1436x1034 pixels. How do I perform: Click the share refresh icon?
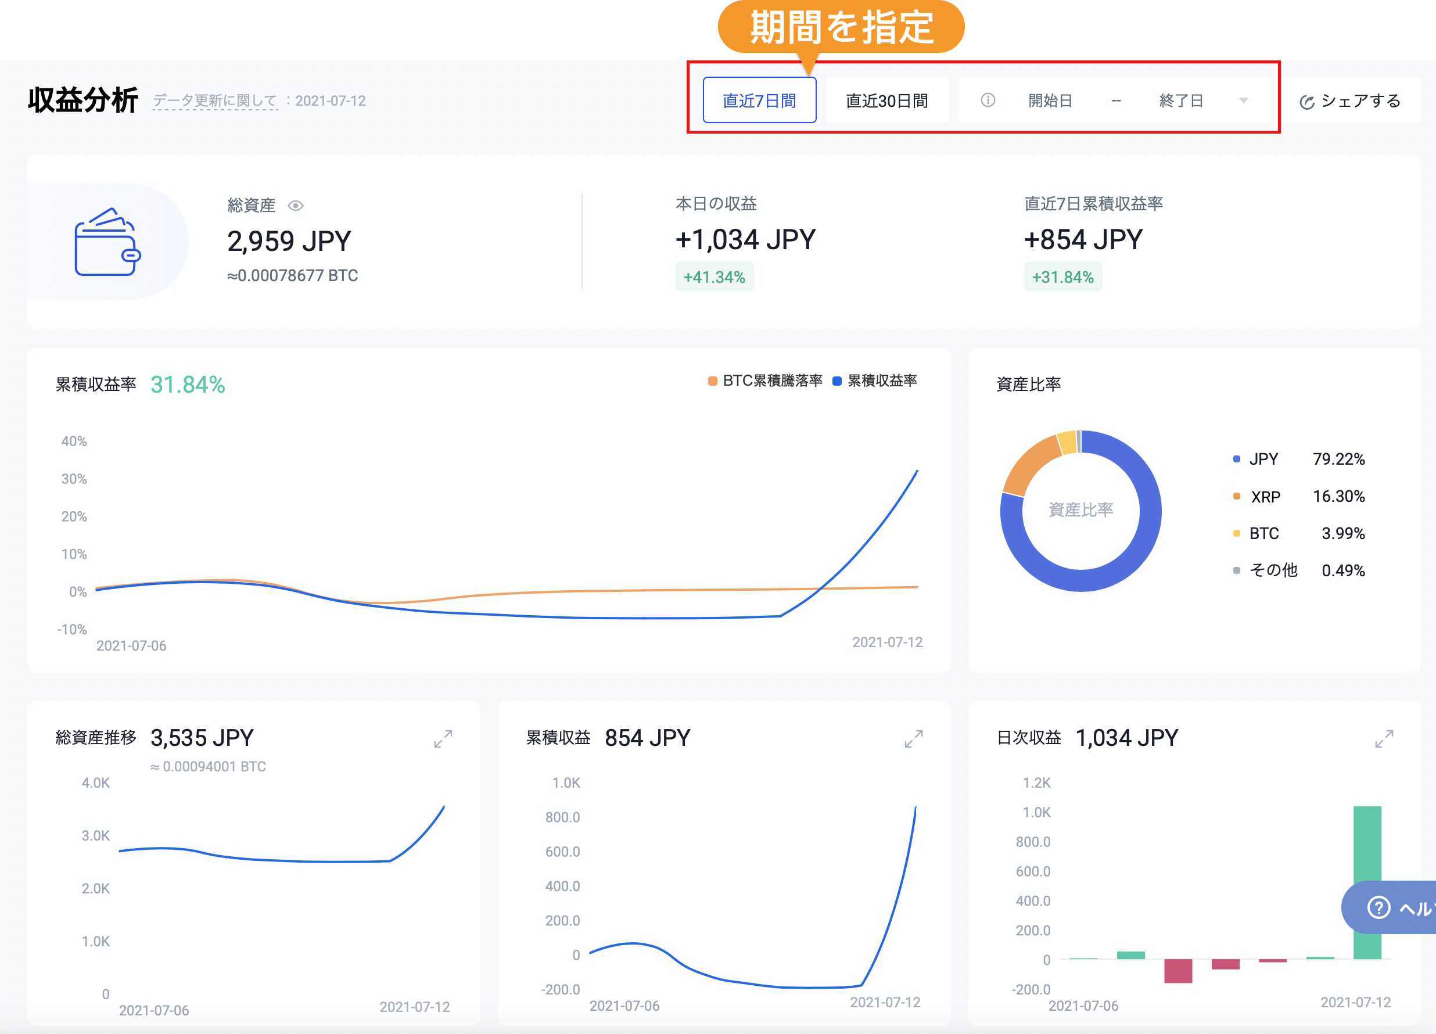click(1307, 102)
